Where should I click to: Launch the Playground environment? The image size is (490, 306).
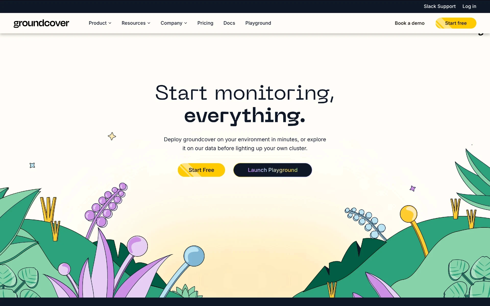point(273,170)
